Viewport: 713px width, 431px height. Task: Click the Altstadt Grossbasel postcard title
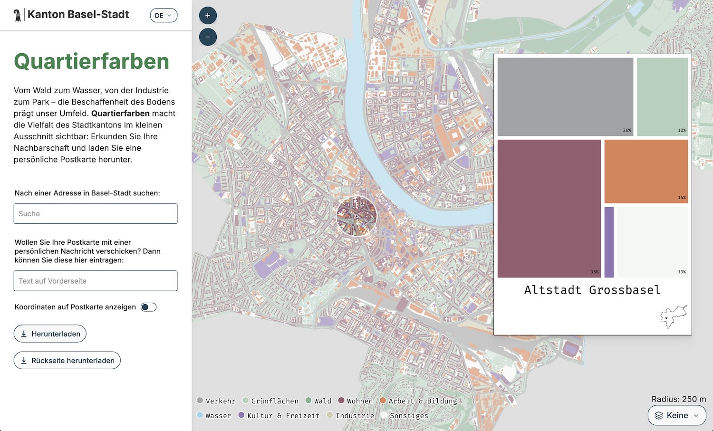592,290
